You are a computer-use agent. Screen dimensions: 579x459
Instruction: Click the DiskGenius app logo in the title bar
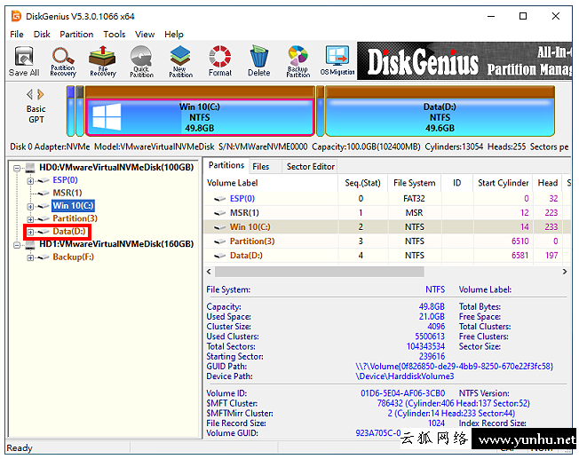point(16,16)
